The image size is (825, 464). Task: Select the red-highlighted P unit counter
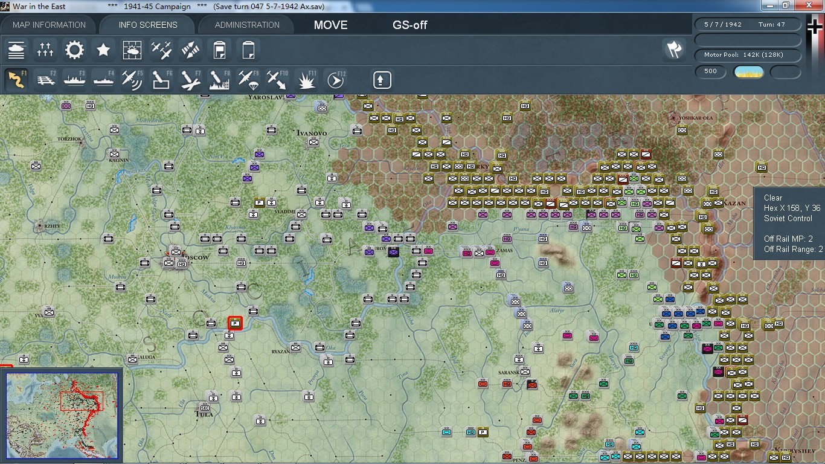coord(235,323)
